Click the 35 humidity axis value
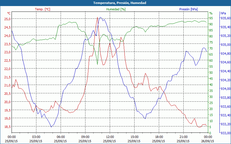This screenshot has width=231, height=144. 211,91
